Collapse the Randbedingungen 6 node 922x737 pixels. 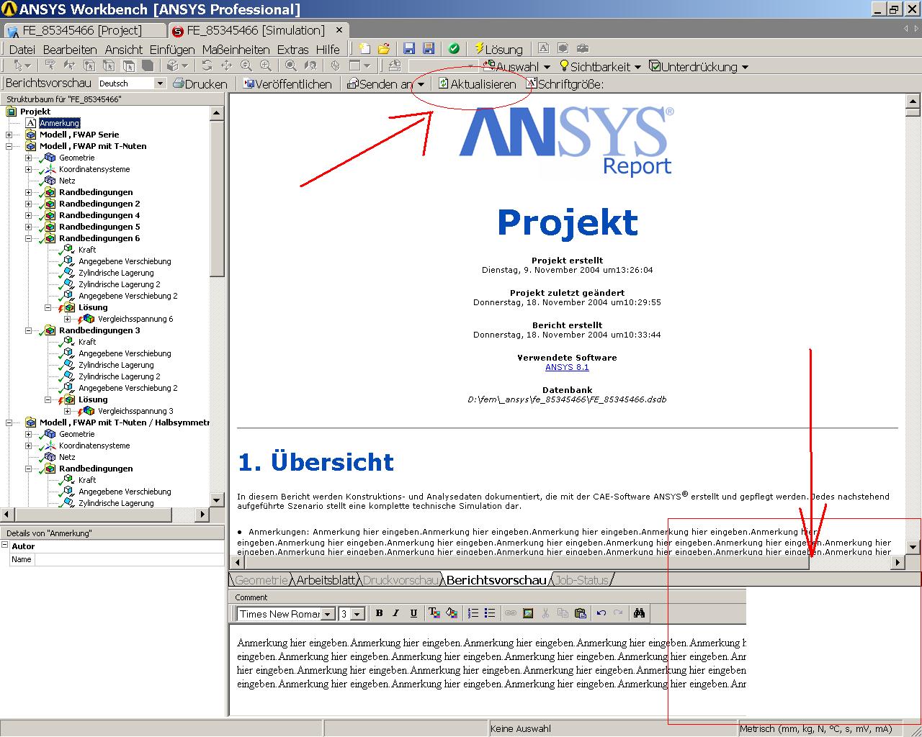[28, 238]
